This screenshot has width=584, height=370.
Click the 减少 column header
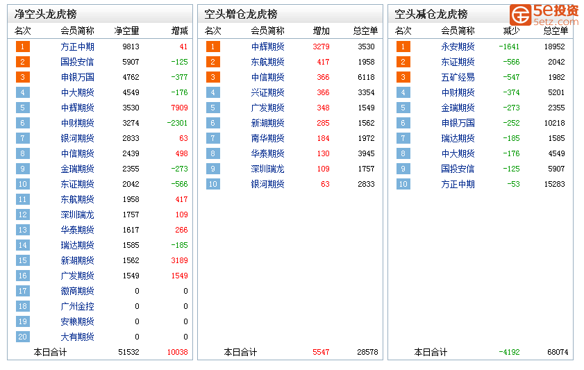pos(511,31)
